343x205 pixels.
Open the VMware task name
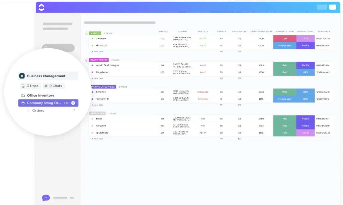[101, 39]
